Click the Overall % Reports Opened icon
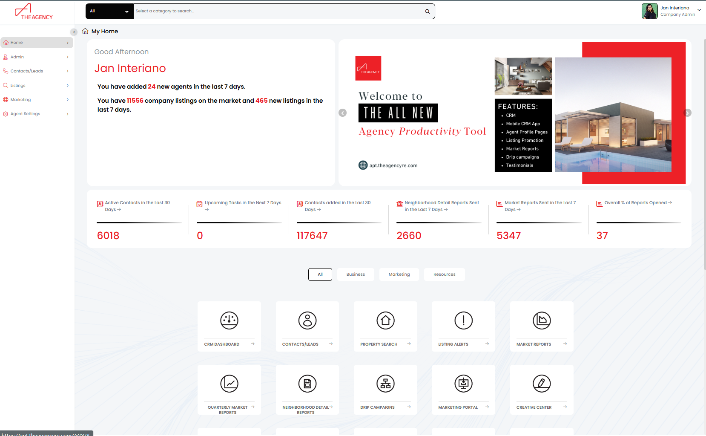 click(600, 204)
